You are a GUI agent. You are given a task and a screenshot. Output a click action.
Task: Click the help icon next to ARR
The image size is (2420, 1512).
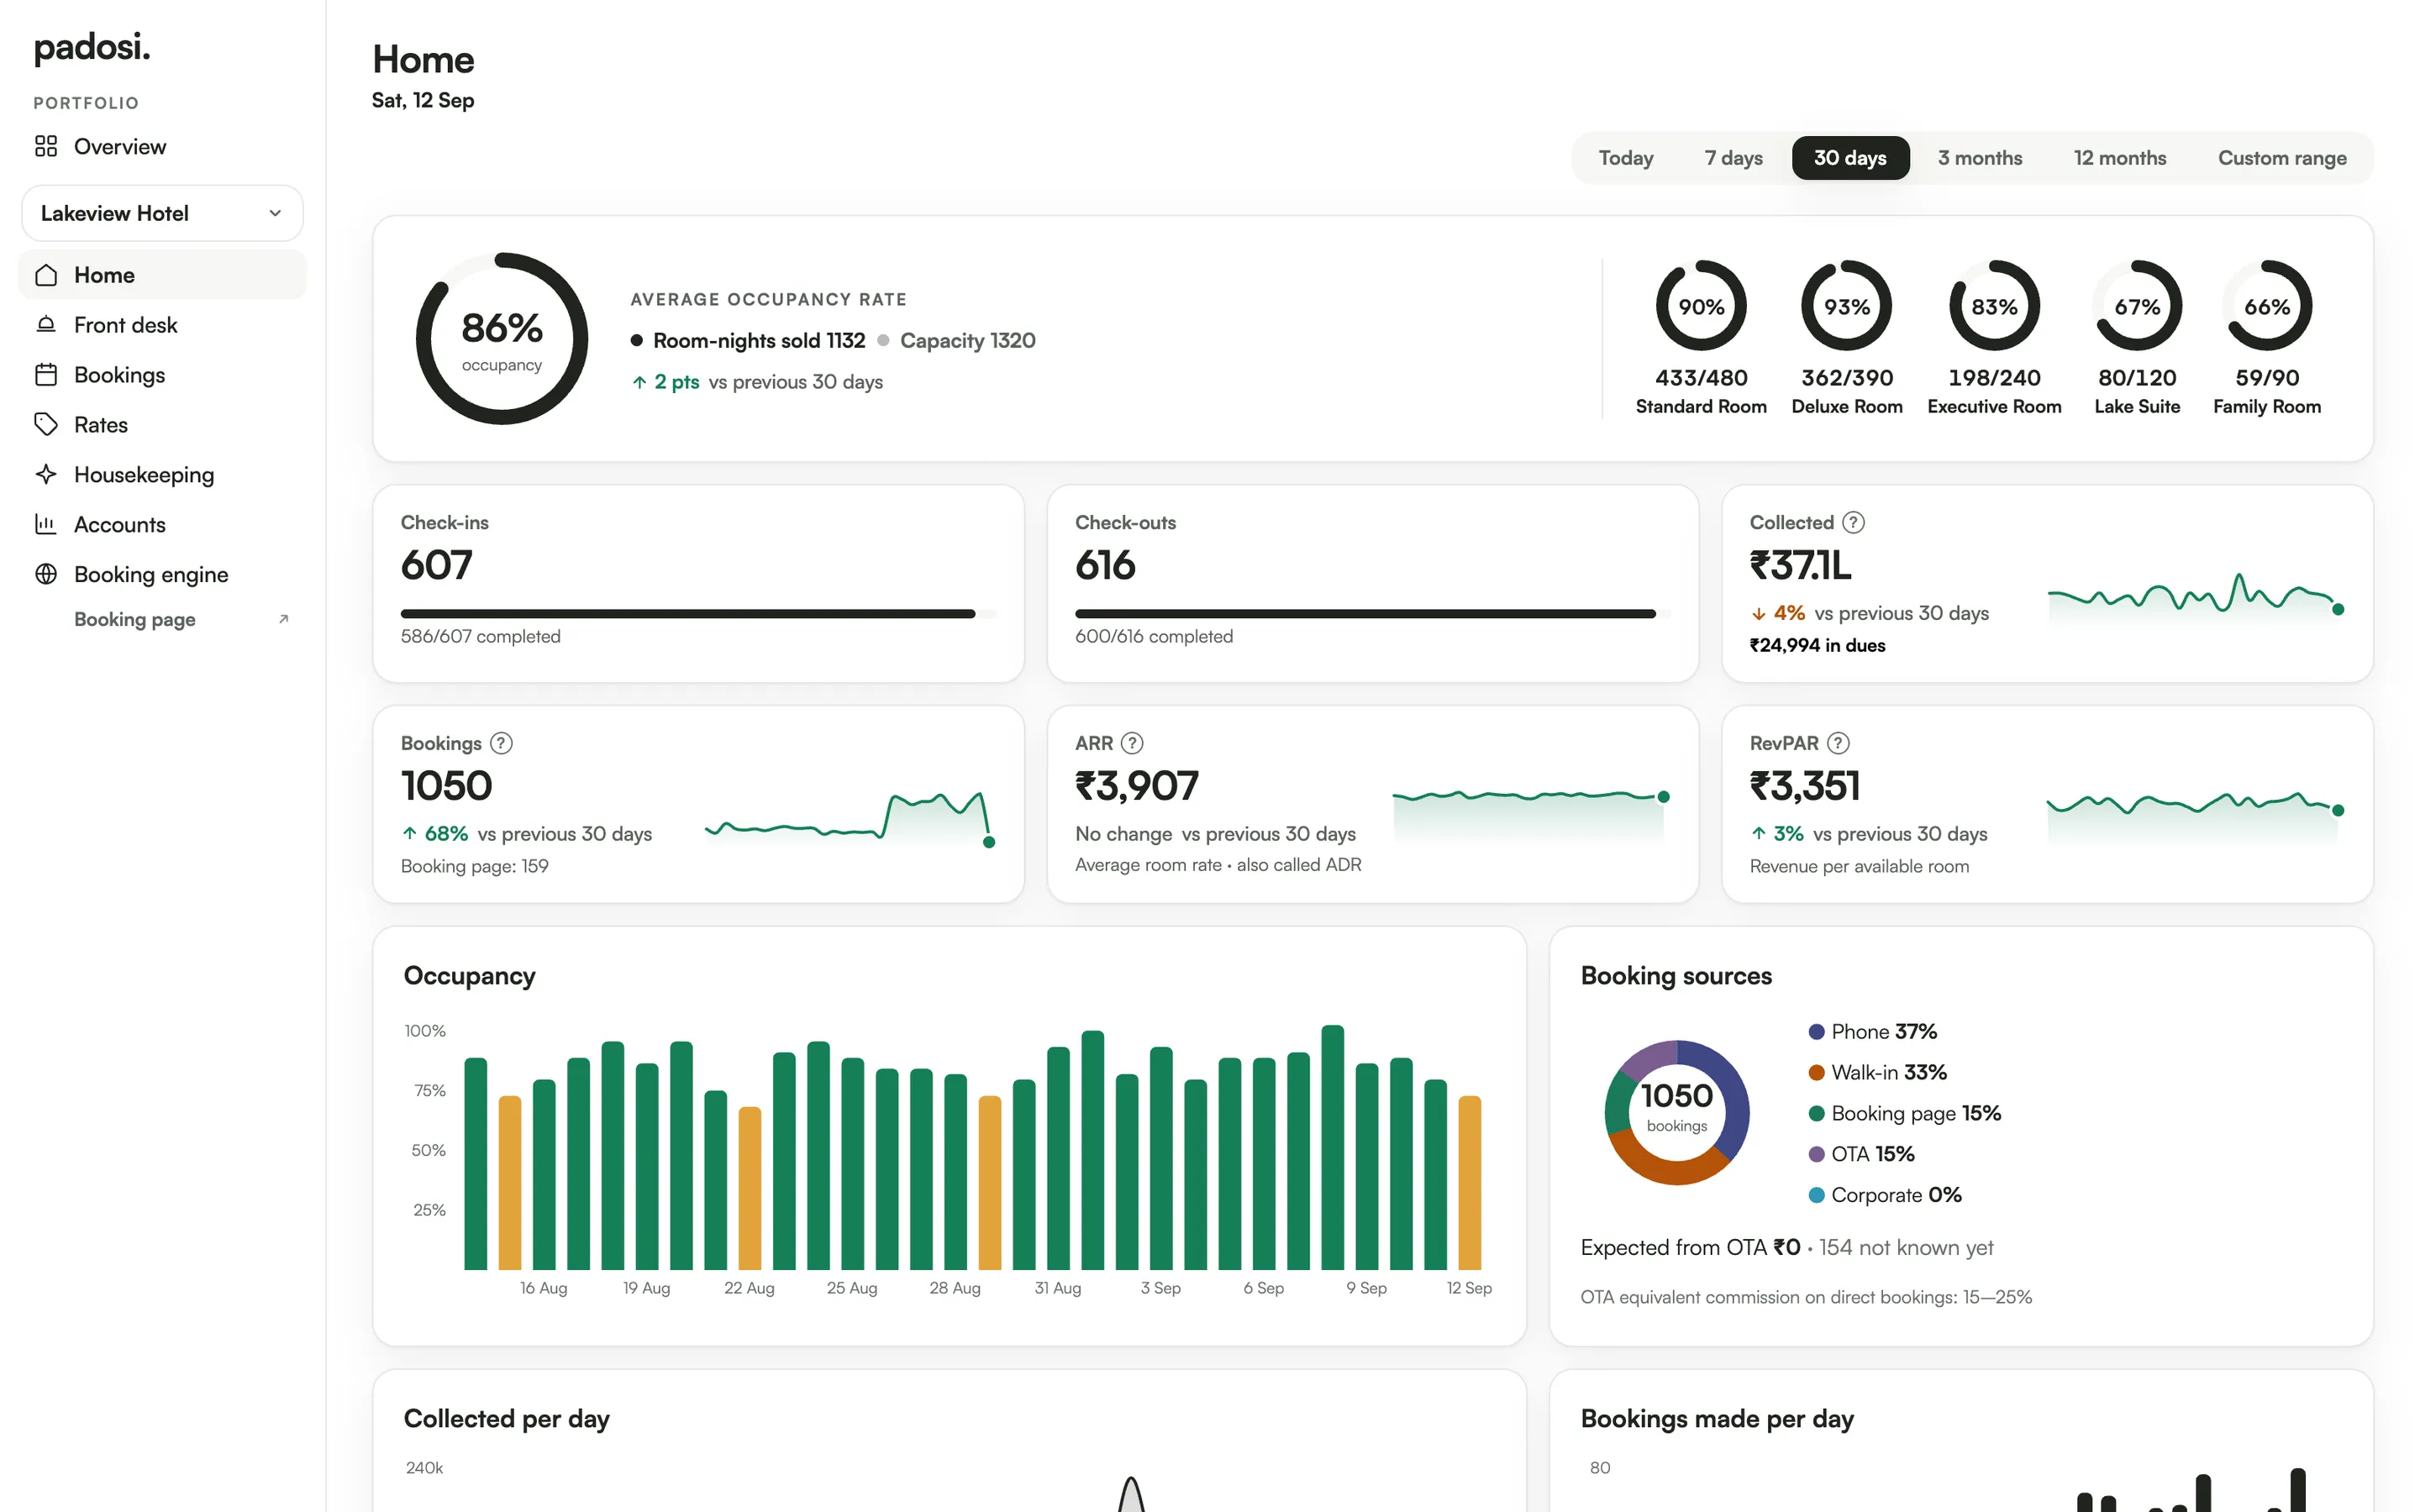1132,743
